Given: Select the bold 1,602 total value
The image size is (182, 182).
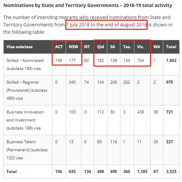Looking at the screenshot, I should 171,61.
